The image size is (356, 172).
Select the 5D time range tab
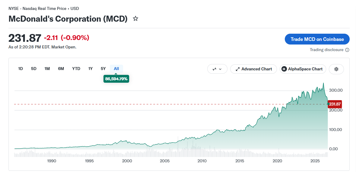33,69
